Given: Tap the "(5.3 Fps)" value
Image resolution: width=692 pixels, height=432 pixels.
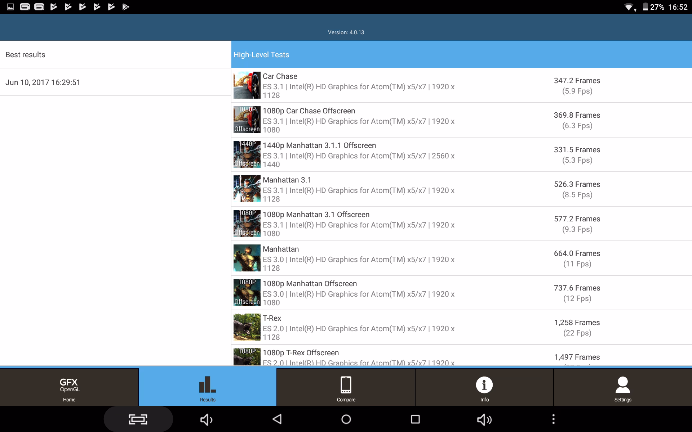Looking at the screenshot, I should 577,160.
